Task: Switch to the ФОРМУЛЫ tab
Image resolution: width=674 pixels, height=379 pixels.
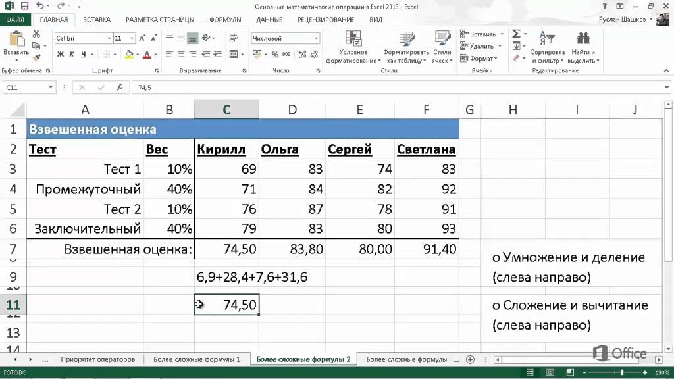Action: click(x=225, y=20)
